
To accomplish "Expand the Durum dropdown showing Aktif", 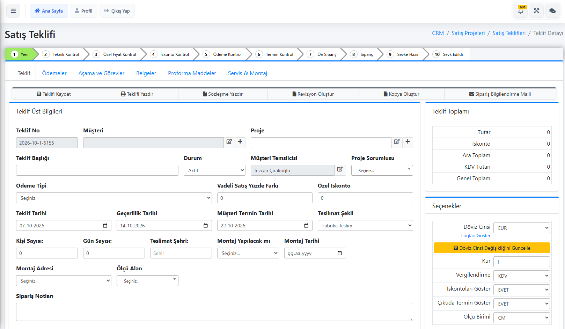I will pos(214,170).
